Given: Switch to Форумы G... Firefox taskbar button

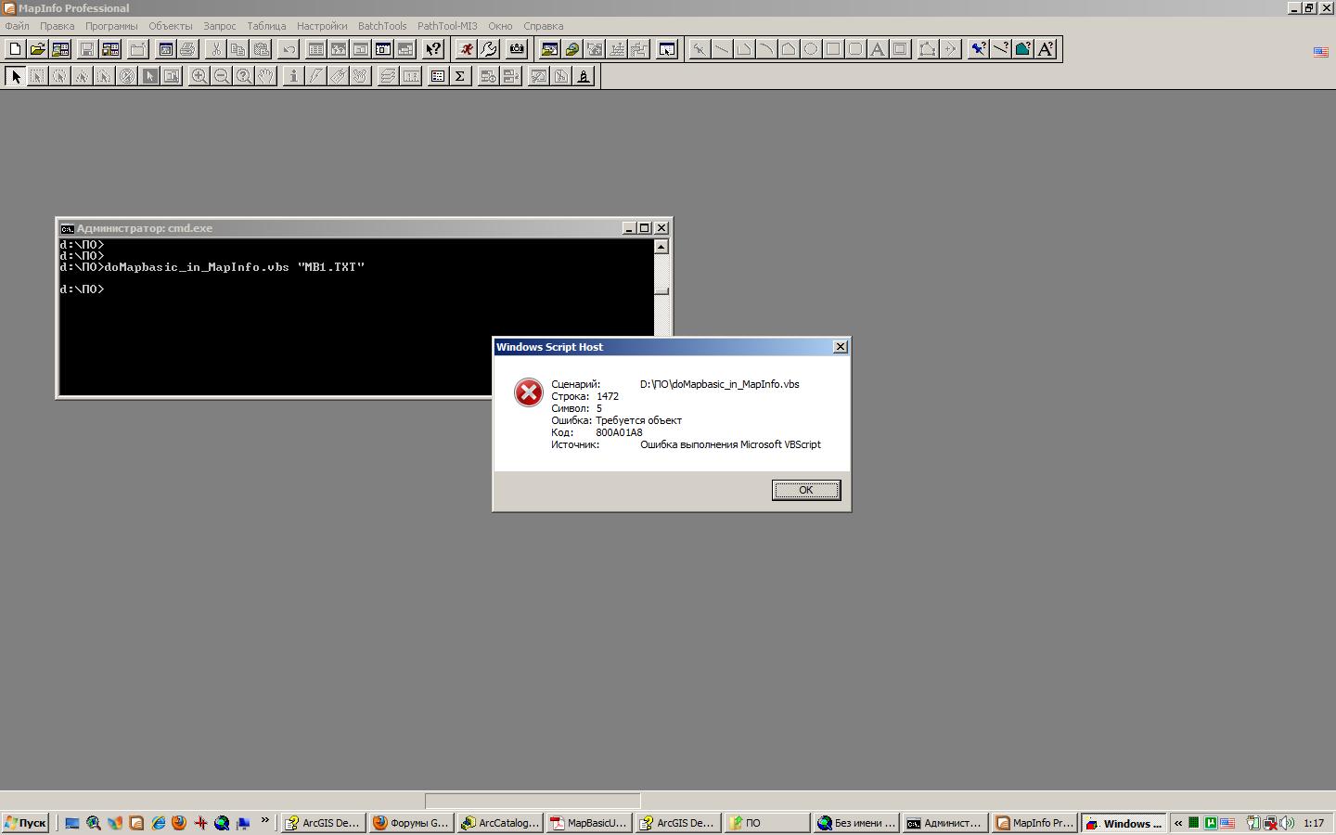Looking at the screenshot, I should (411, 823).
